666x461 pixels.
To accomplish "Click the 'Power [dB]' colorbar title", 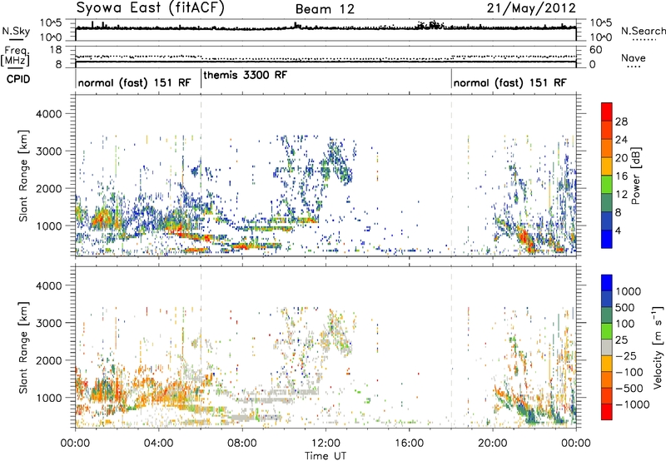I will (x=635, y=176).
